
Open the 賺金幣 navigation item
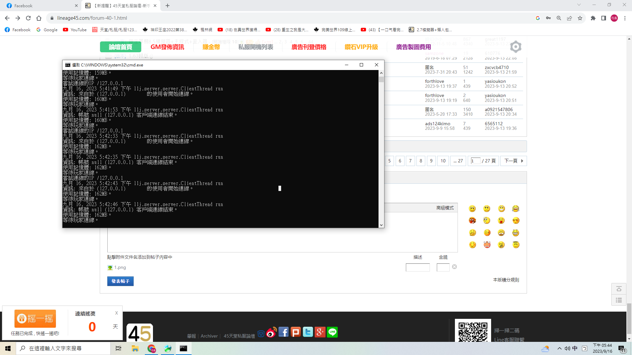click(x=211, y=47)
